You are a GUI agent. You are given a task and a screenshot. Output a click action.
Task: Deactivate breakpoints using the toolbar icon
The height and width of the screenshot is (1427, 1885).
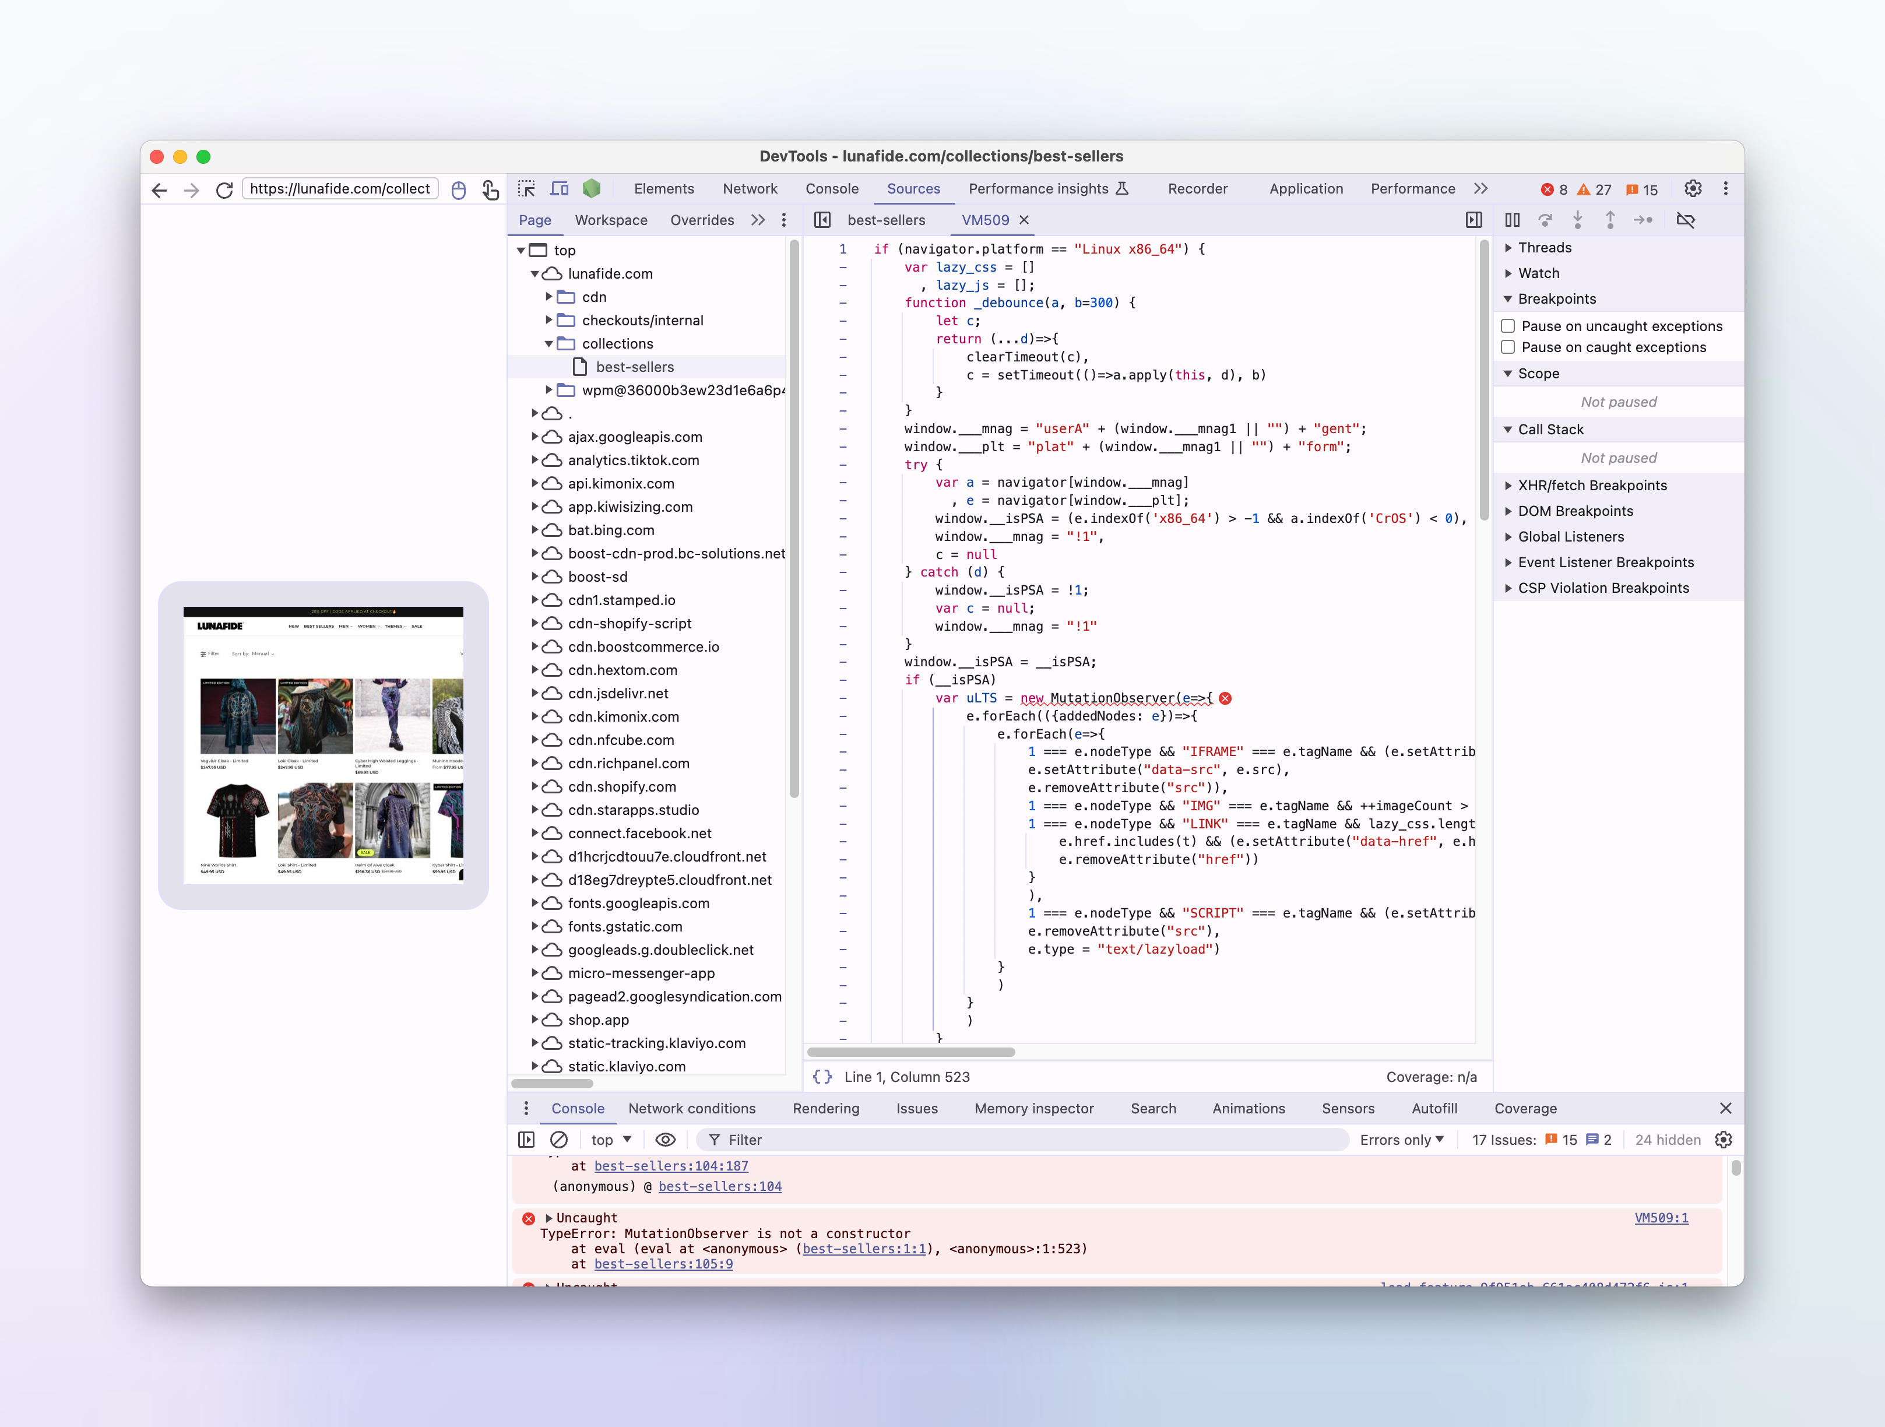click(1684, 220)
